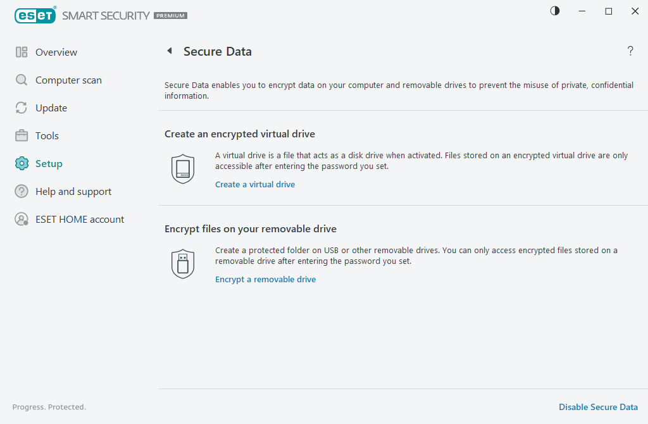Click the Create a virtual drive link
Image resolution: width=648 pixels, height=424 pixels.
coord(255,184)
